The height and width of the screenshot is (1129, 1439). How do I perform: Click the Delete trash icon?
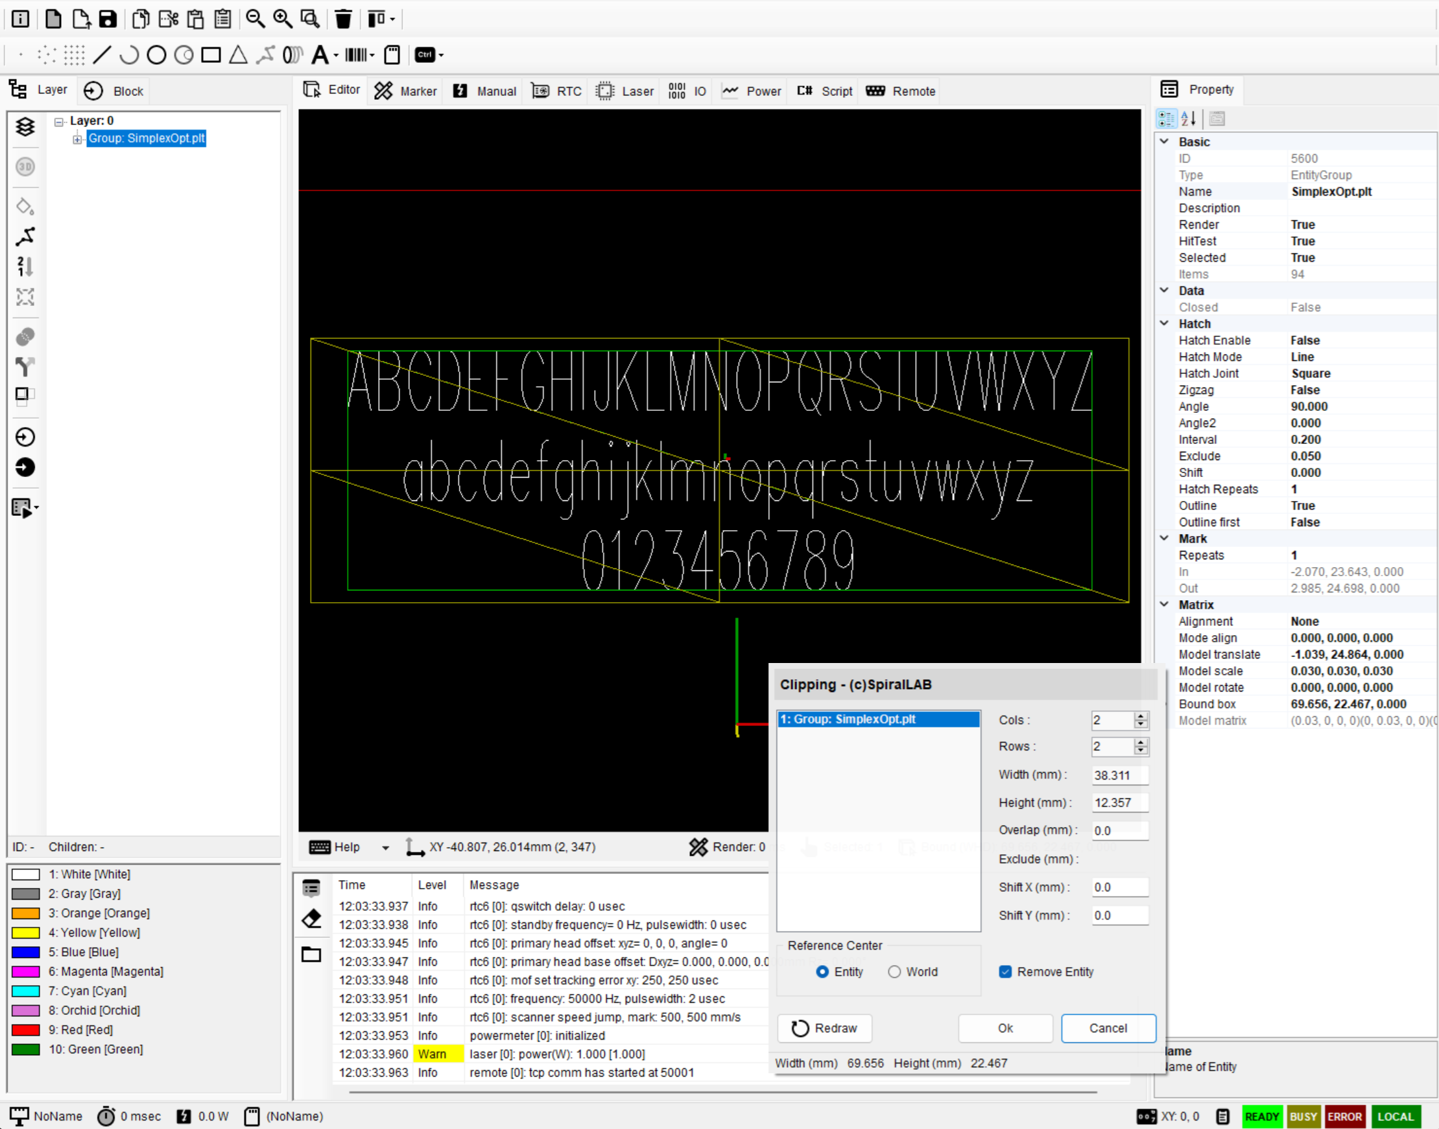click(x=343, y=19)
